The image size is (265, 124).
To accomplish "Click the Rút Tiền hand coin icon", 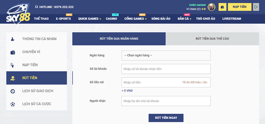I will pos(13,78).
